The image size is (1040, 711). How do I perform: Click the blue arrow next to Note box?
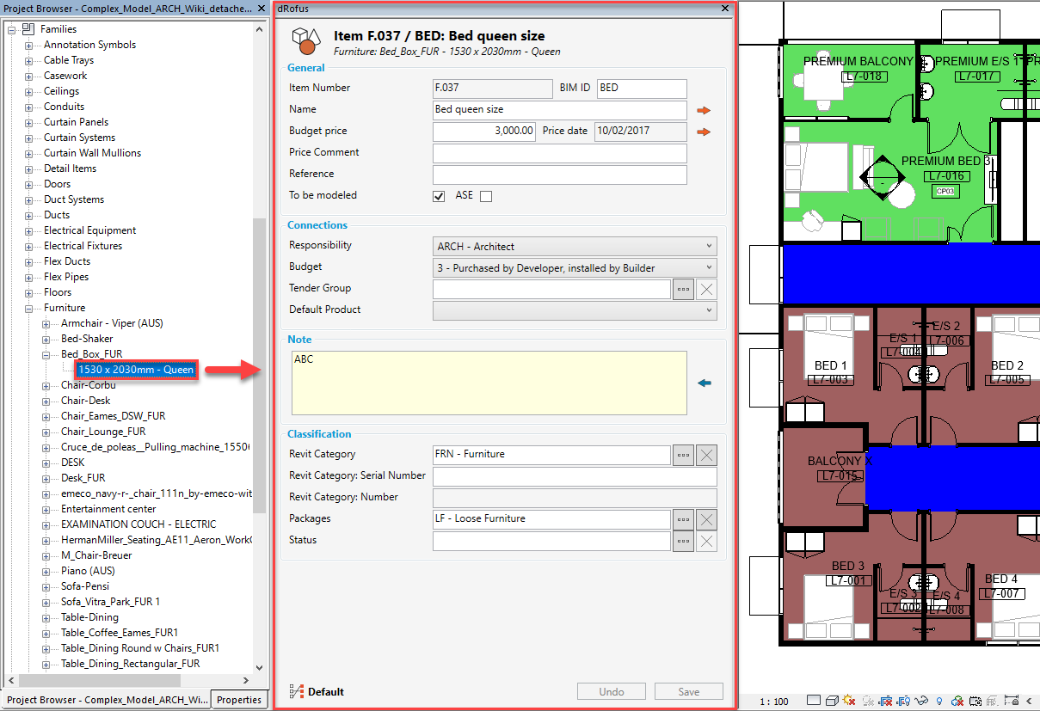coord(705,383)
